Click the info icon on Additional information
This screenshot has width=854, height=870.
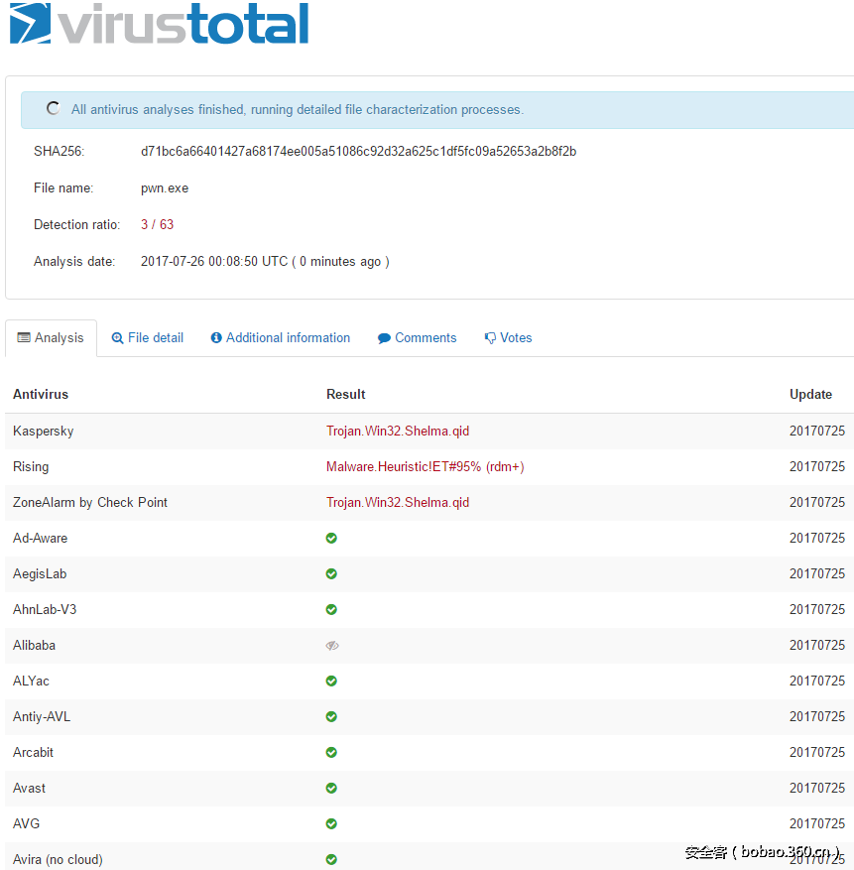[x=216, y=338]
